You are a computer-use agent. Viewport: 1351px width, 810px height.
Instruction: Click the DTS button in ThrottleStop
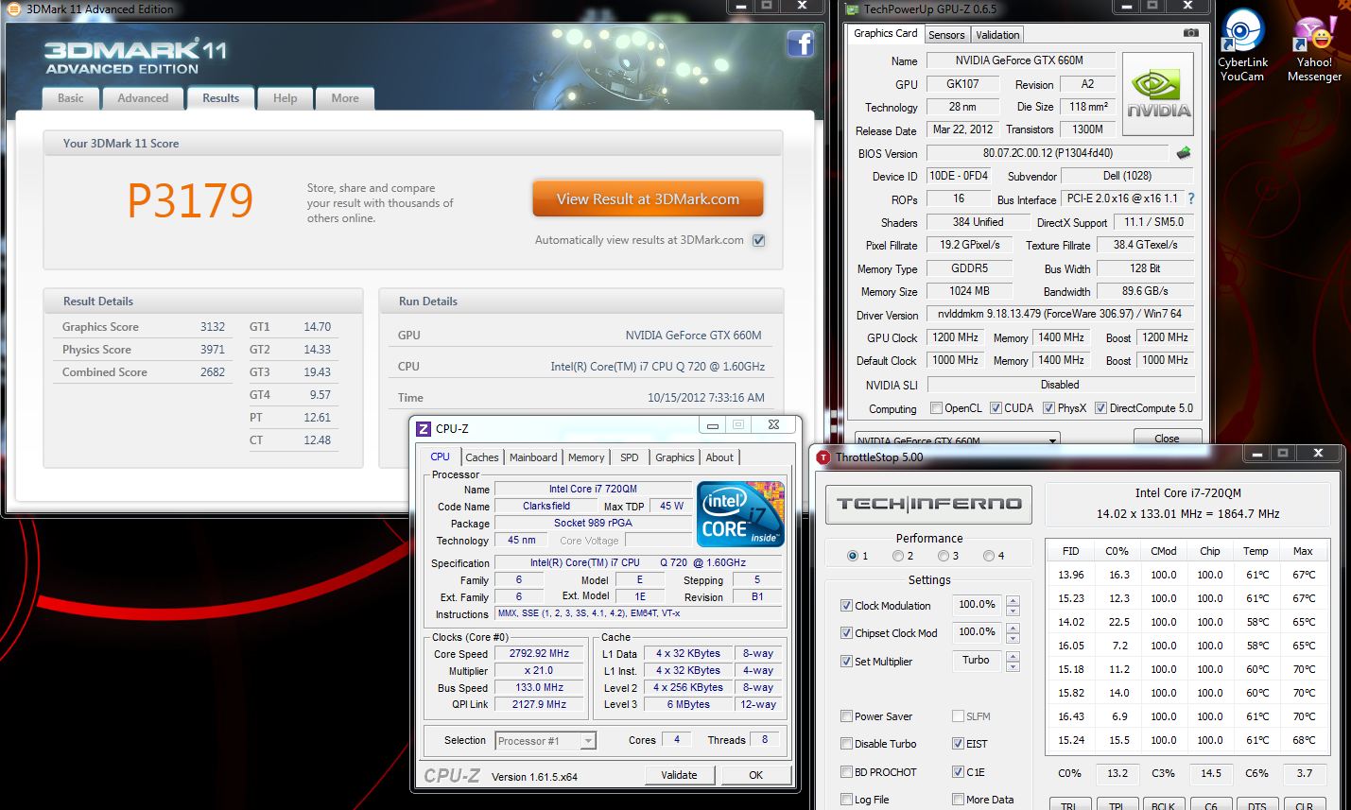(1257, 804)
